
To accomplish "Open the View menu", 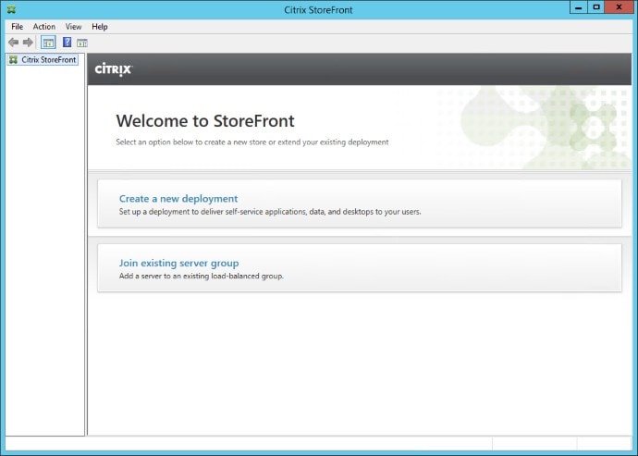I will tap(73, 27).
